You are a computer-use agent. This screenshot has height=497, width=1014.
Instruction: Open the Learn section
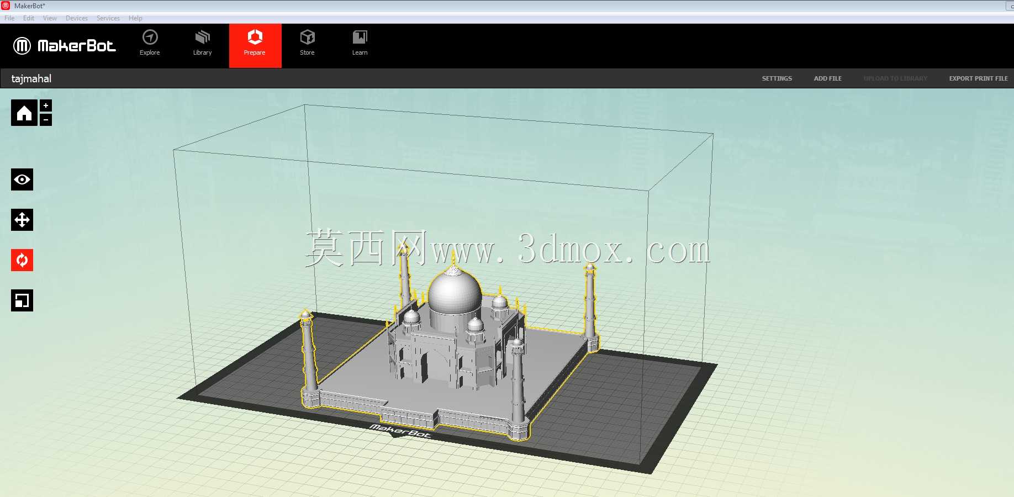[360, 43]
